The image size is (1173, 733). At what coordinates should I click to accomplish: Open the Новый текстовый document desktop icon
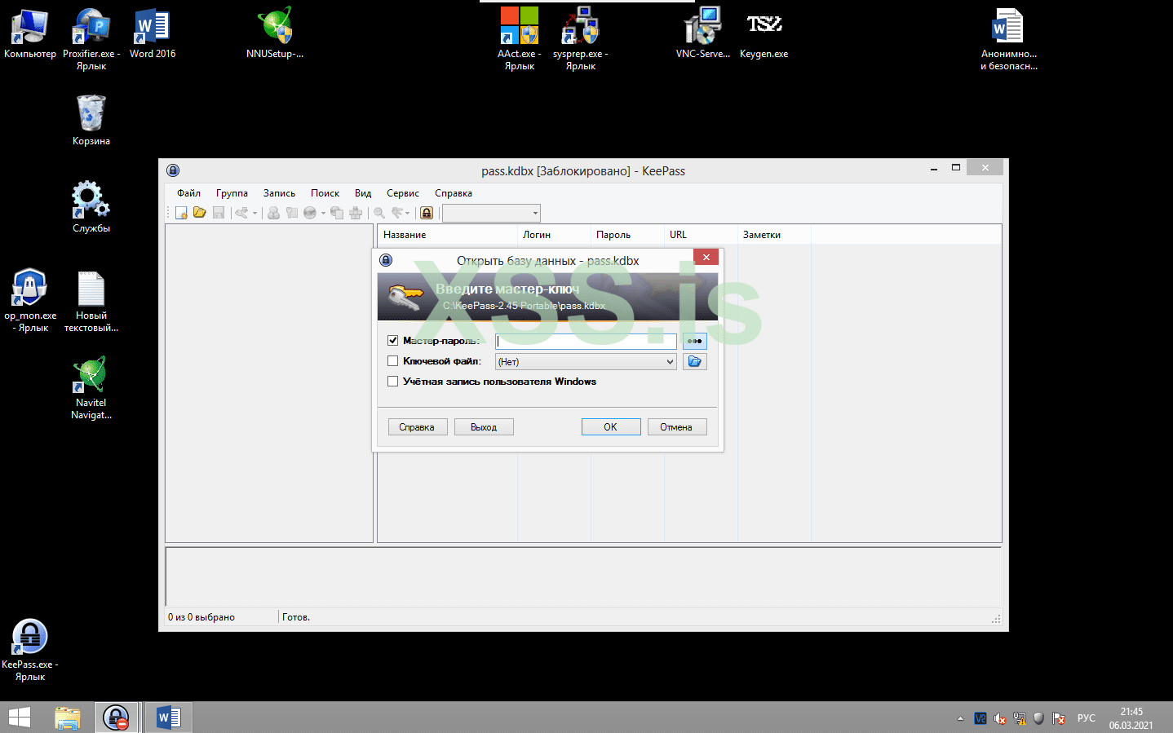click(91, 301)
